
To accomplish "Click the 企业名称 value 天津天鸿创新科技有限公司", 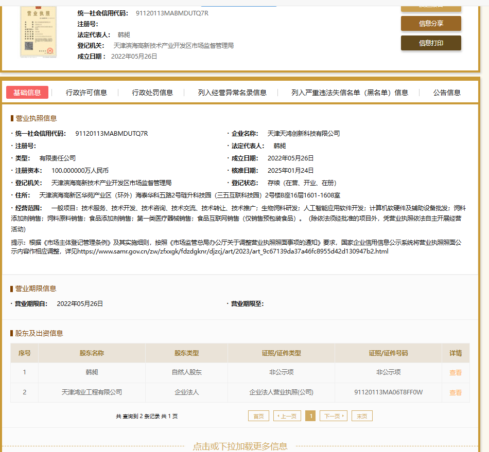I will pyautogui.click(x=304, y=133).
